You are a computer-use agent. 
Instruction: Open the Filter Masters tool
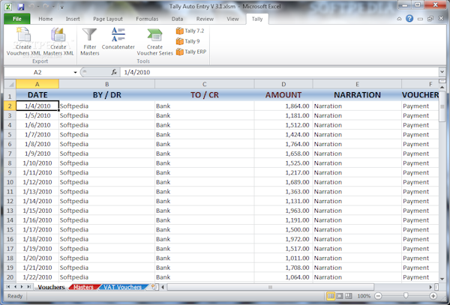(x=90, y=37)
